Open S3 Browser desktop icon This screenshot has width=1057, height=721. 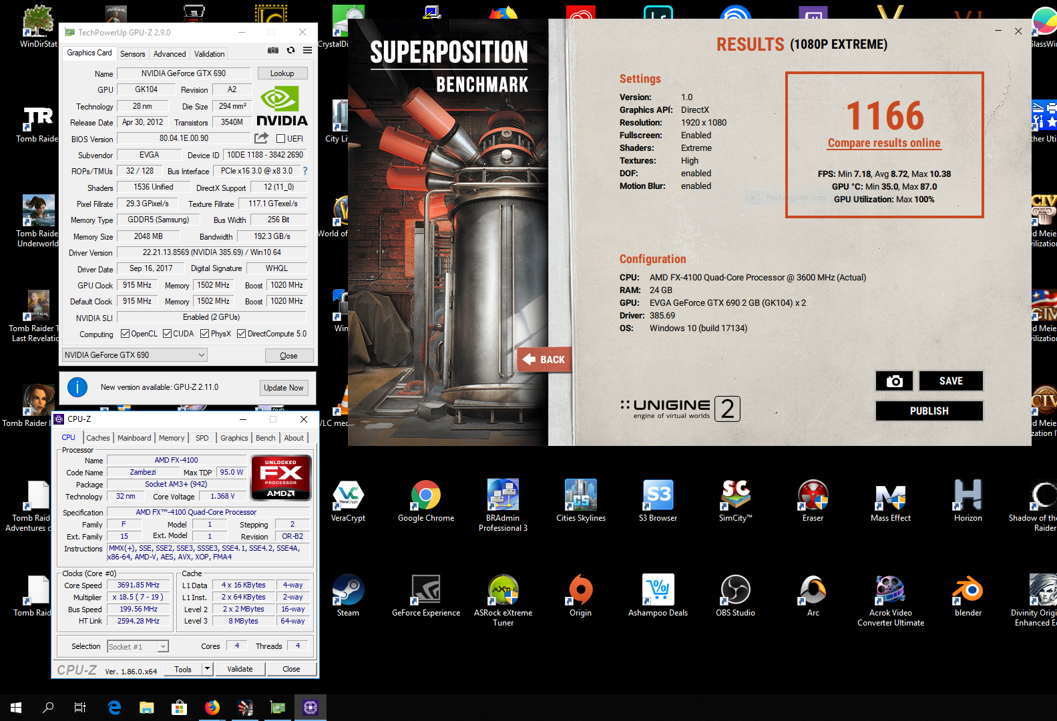pyautogui.click(x=658, y=501)
